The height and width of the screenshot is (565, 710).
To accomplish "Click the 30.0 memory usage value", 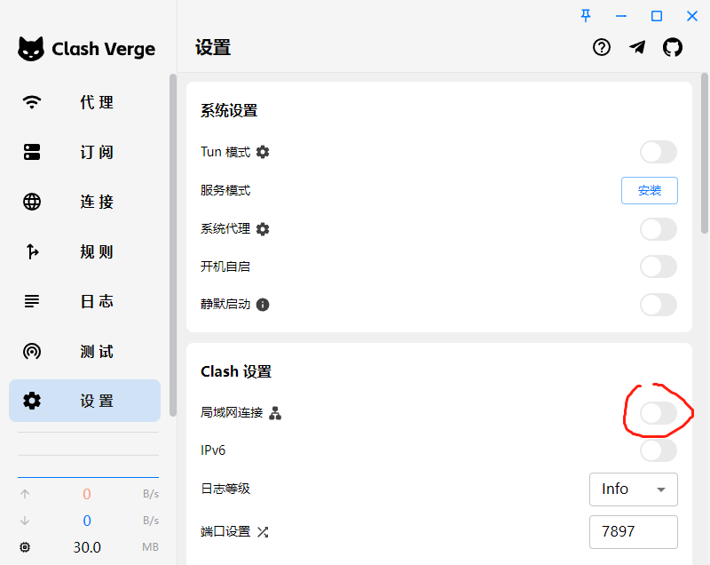I will pos(87,547).
